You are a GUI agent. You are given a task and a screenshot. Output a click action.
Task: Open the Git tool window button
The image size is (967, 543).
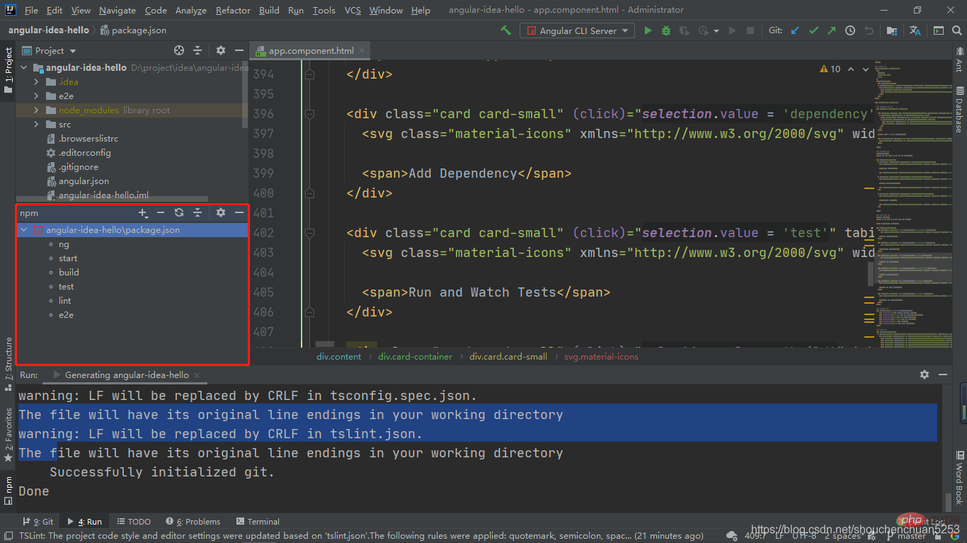coord(38,522)
